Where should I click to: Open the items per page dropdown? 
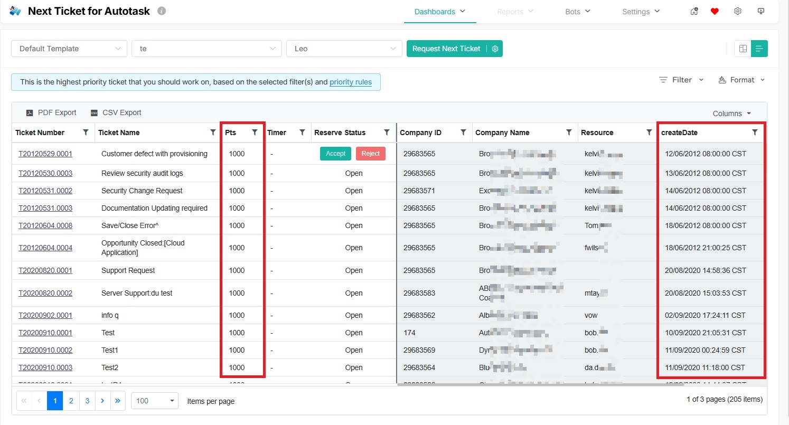click(x=154, y=401)
